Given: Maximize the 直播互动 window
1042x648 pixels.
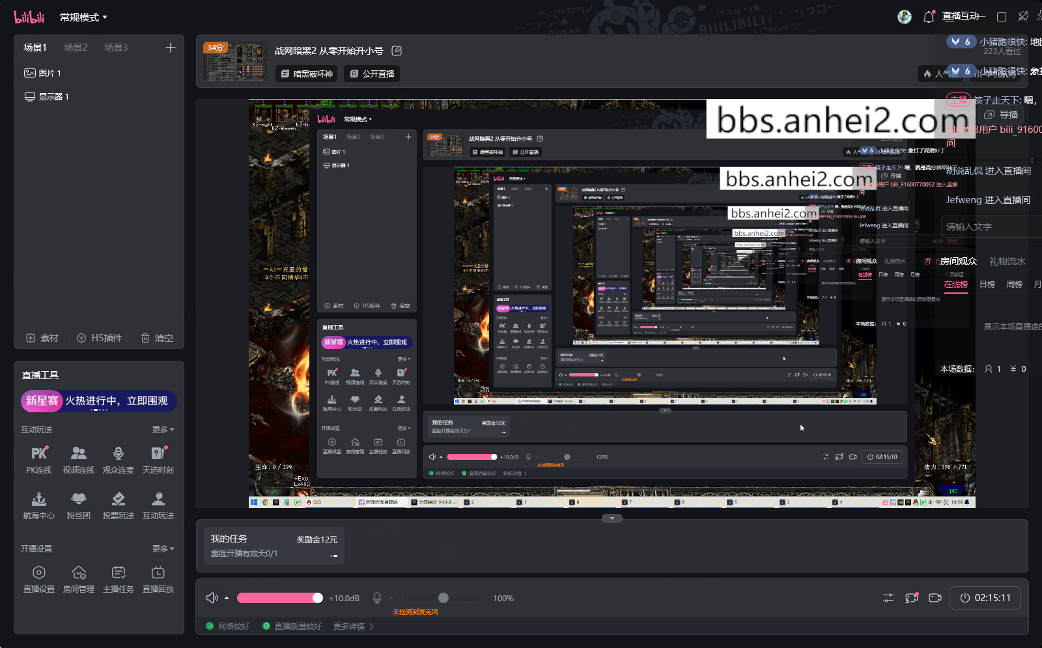Looking at the screenshot, I should [1002, 16].
